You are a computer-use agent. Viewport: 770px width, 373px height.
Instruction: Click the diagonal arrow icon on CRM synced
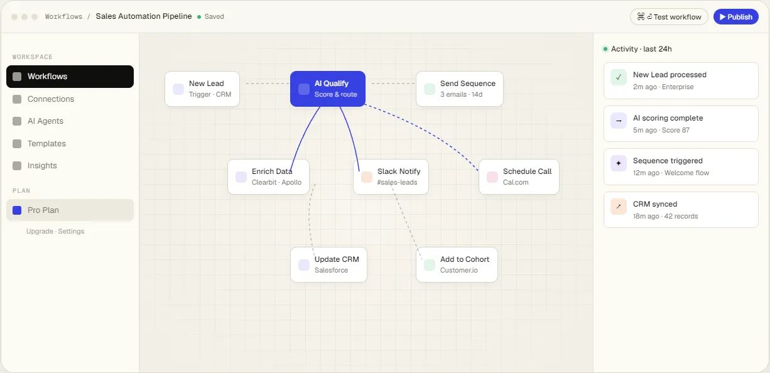[619, 207]
